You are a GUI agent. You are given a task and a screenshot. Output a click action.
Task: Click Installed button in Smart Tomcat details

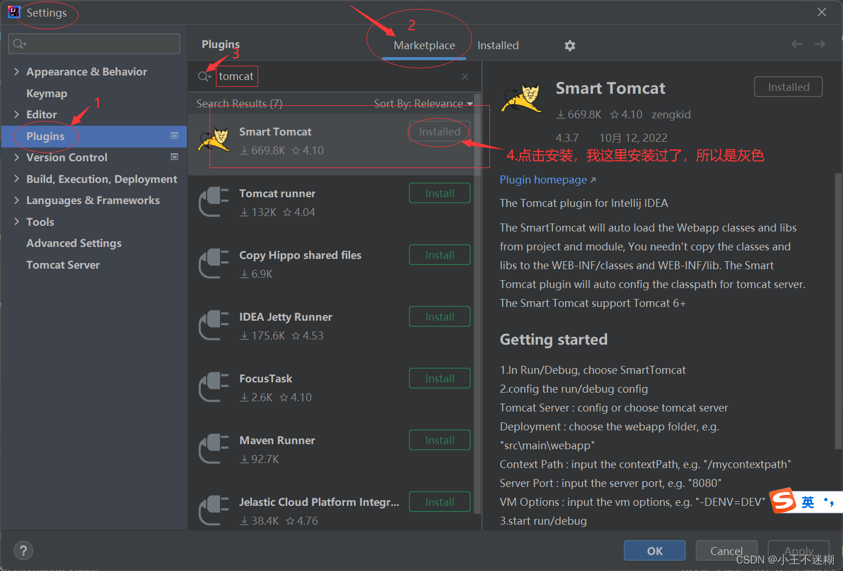788,87
